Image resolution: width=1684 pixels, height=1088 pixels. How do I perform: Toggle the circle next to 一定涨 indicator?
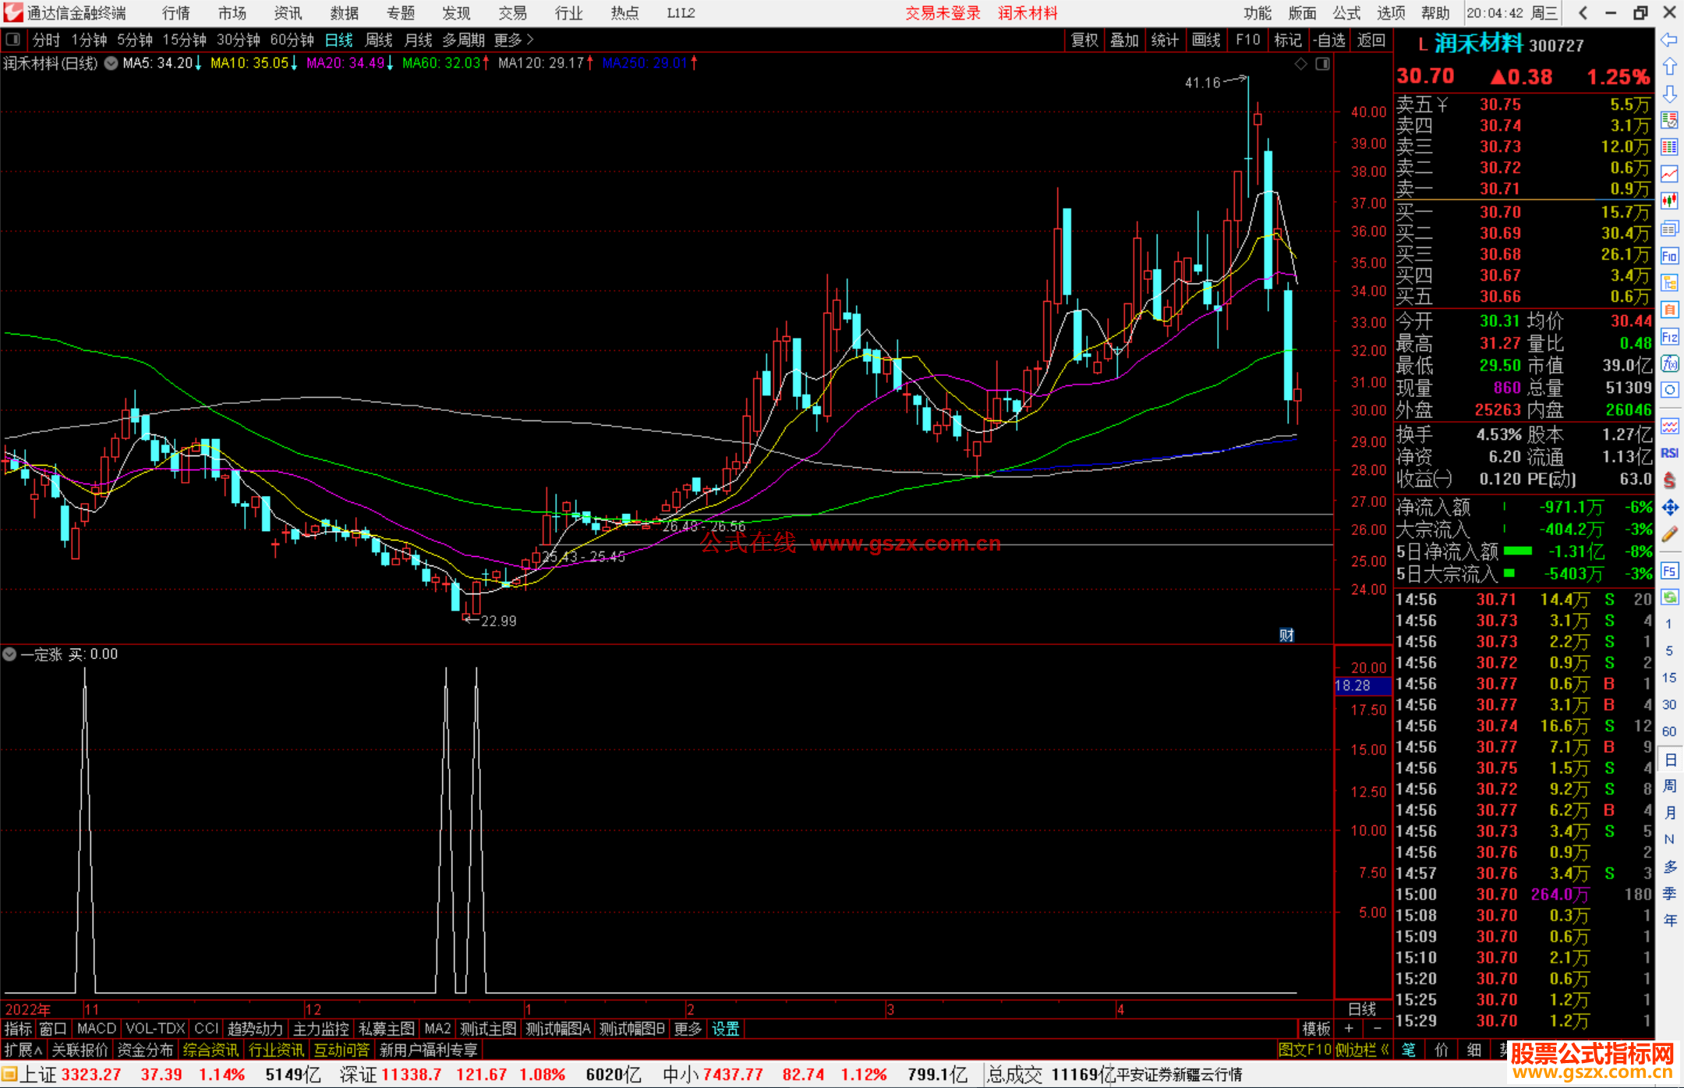point(9,654)
